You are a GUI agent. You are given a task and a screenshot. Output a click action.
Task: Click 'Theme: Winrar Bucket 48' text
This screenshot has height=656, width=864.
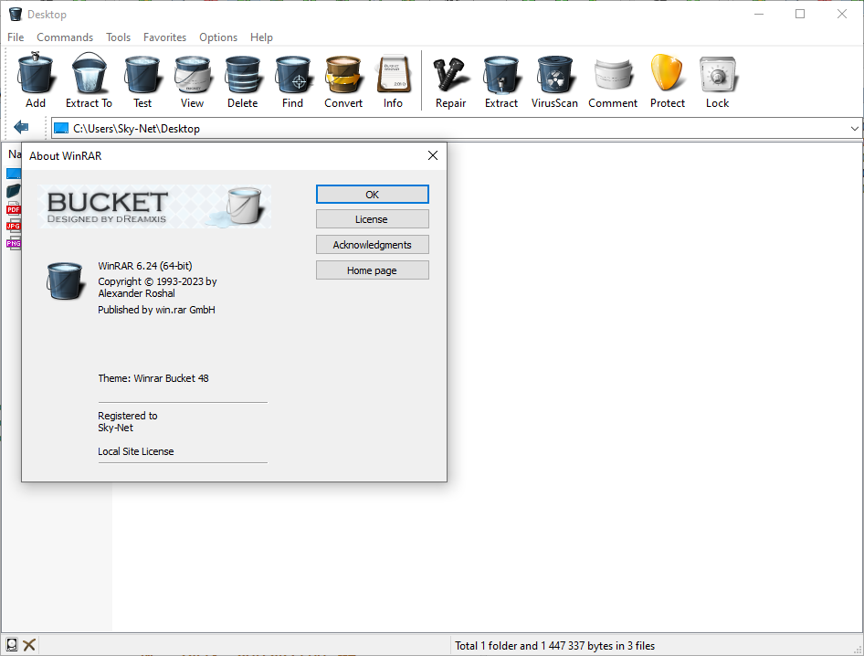153,378
